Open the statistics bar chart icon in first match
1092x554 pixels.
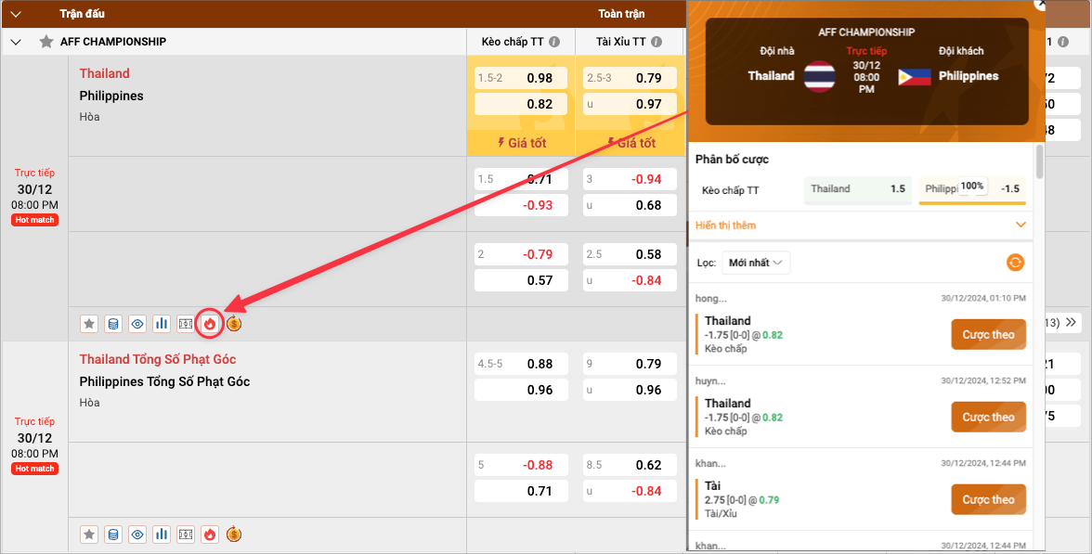(x=162, y=324)
